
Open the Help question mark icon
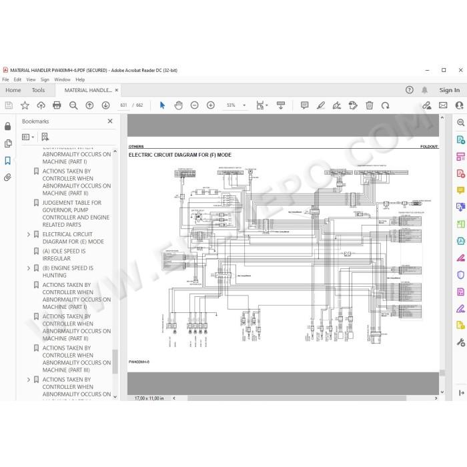point(410,90)
